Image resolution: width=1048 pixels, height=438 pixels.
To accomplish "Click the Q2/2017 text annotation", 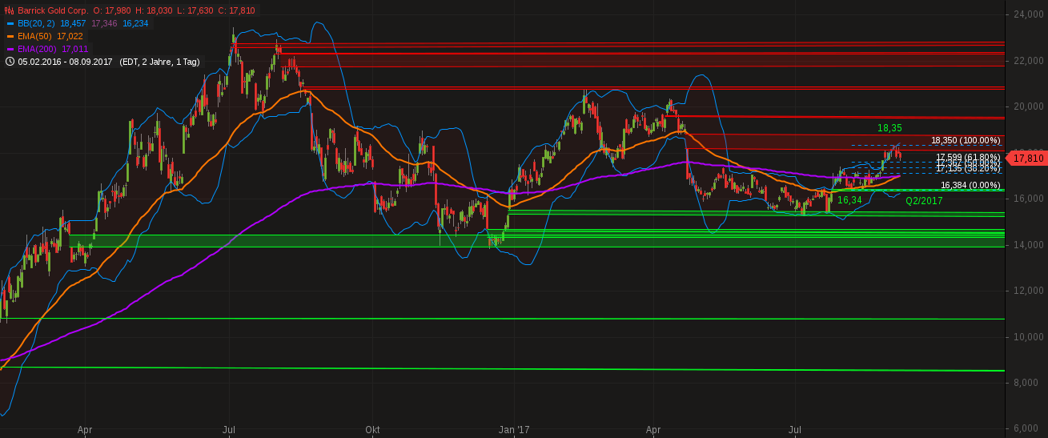I will [x=924, y=201].
